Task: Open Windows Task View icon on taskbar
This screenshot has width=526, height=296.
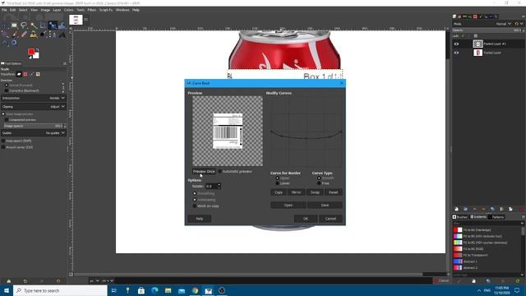Action: [x=114, y=290]
